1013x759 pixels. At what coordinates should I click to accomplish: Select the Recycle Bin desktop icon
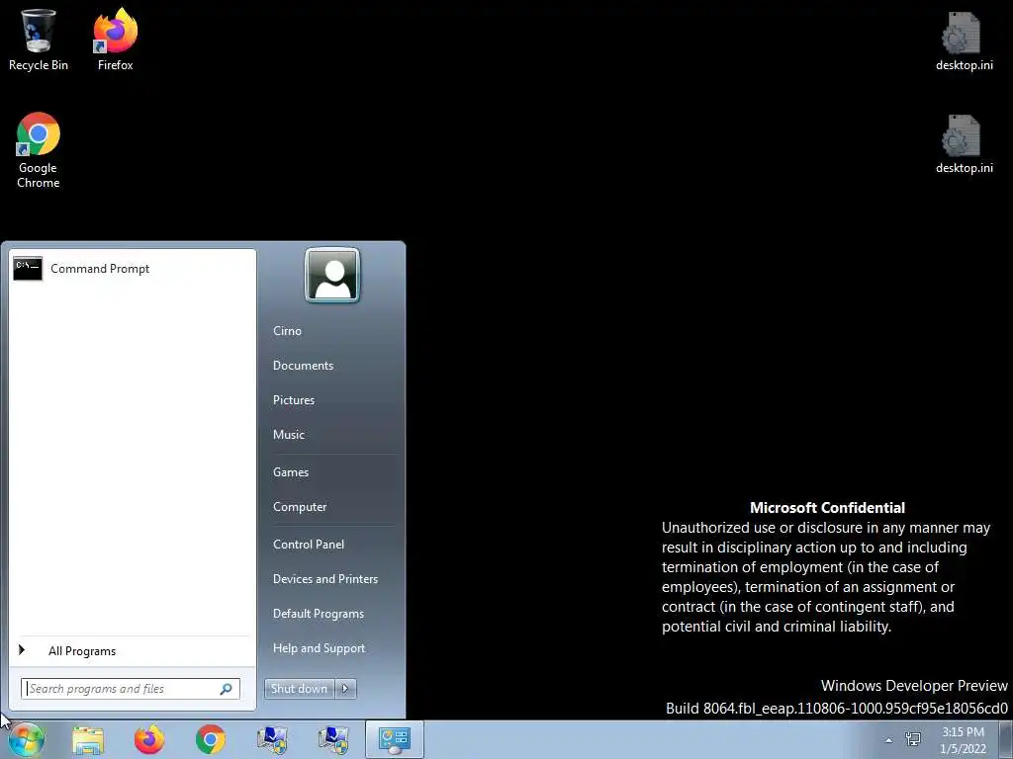pyautogui.click(x=39, y=40)
